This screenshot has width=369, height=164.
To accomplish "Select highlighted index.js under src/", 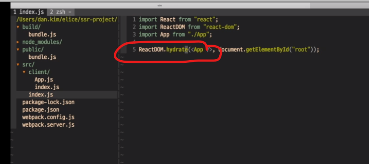I will [41, 95].
